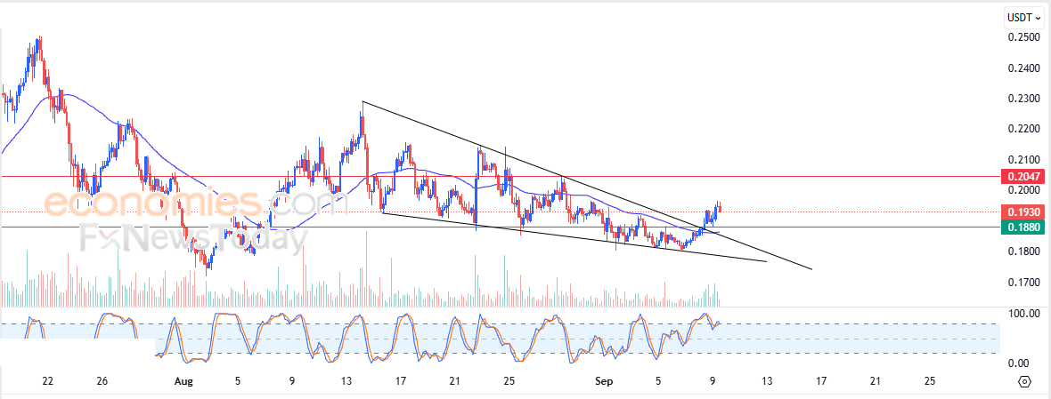Viewport: 1051px width, 399px height.
Task: Select the lower descending wedge trendline
Action: click(x=573, y=237)
